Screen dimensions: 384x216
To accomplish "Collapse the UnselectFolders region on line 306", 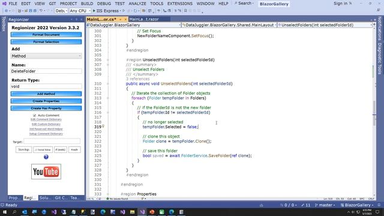I will click(x=108, y=60).
